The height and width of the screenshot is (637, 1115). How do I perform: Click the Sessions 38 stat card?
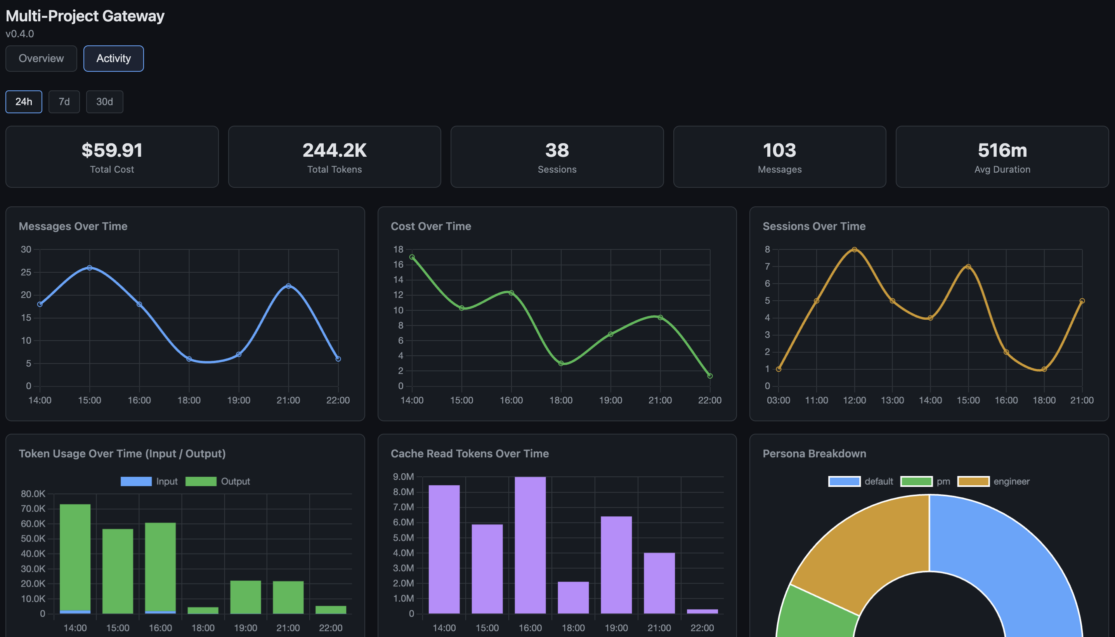(557, 157)
